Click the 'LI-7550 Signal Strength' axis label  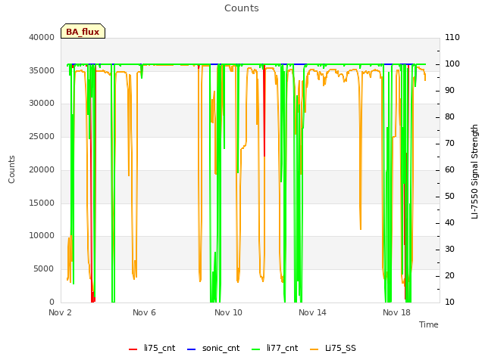click(474, 172)
